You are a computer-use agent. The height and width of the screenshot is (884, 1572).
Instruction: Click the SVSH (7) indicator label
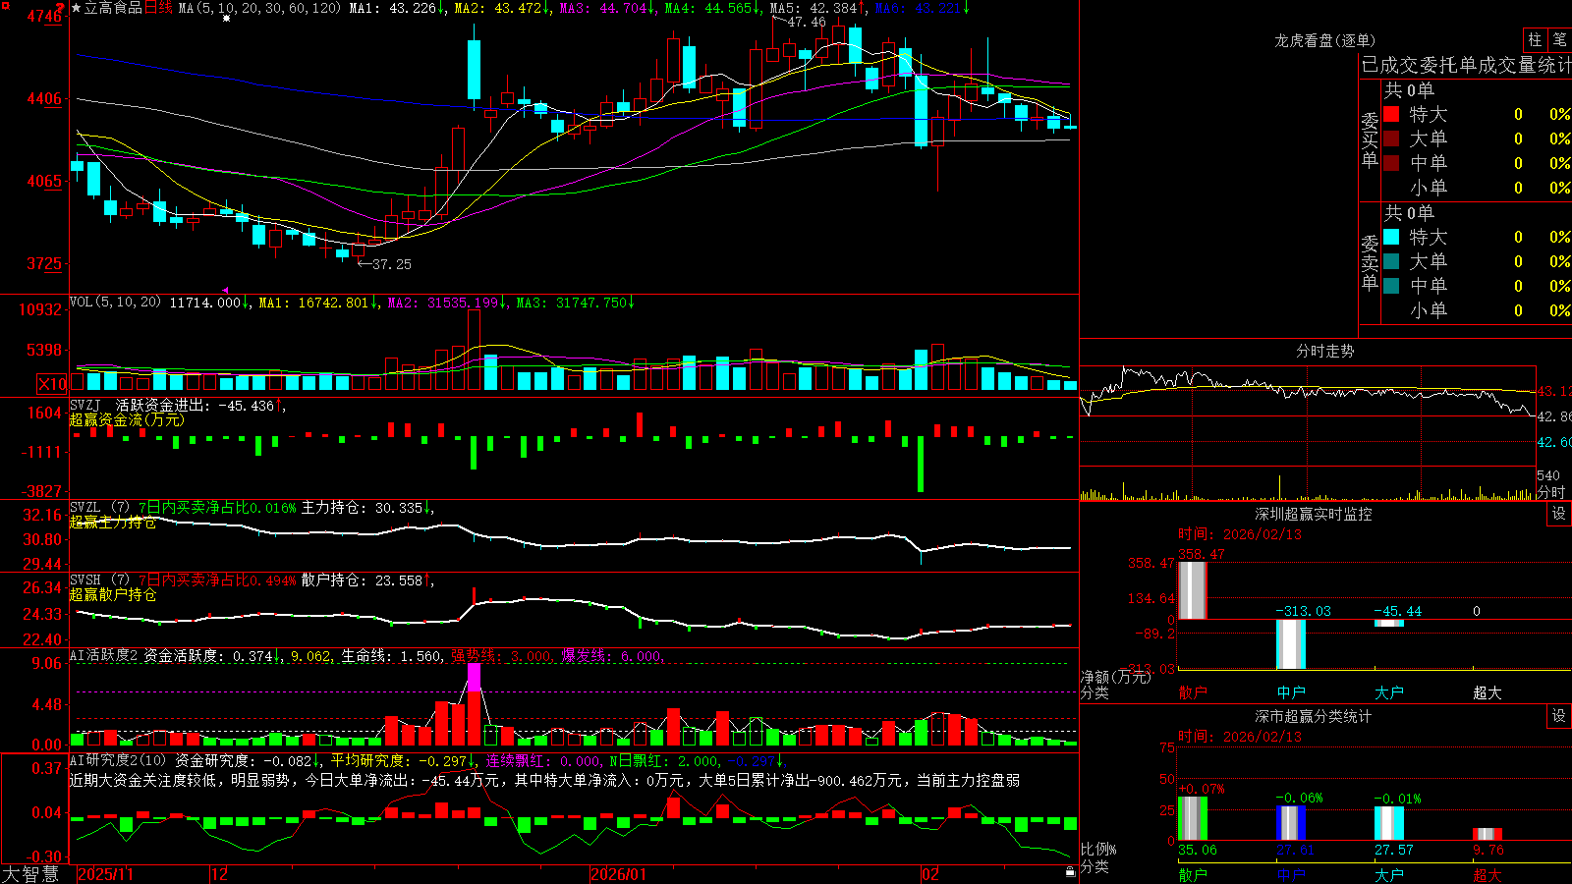coord(99,580)
